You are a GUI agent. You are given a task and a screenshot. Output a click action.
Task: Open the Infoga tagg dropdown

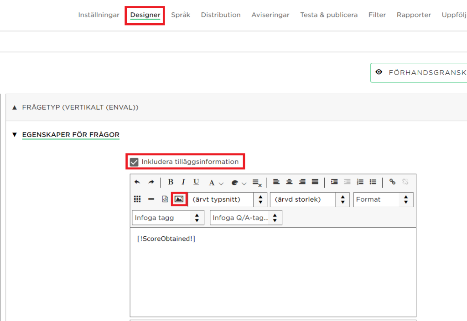pos(167,218)
